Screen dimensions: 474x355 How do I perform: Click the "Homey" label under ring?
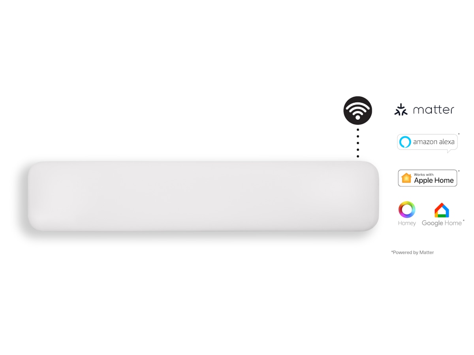(407, 223)
